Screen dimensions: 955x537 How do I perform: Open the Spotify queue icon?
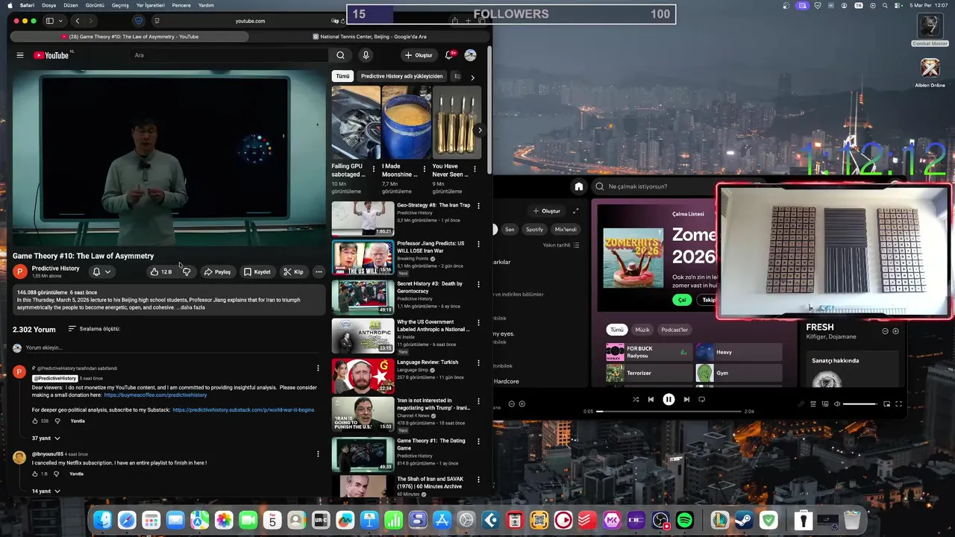click(x=813, y=403)
